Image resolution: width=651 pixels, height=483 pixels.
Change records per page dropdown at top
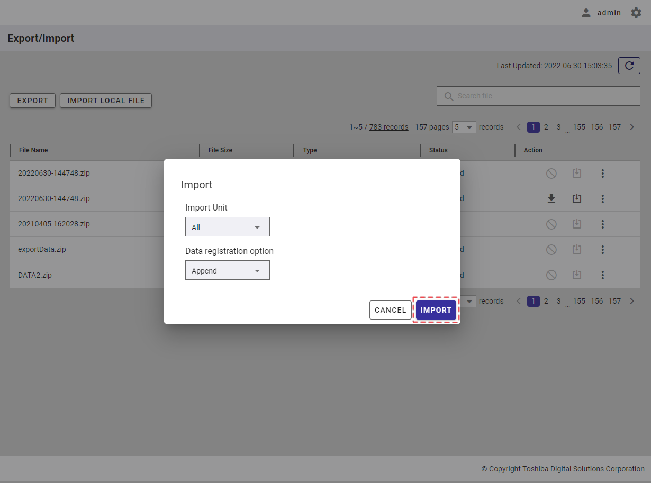coord(464,127)
